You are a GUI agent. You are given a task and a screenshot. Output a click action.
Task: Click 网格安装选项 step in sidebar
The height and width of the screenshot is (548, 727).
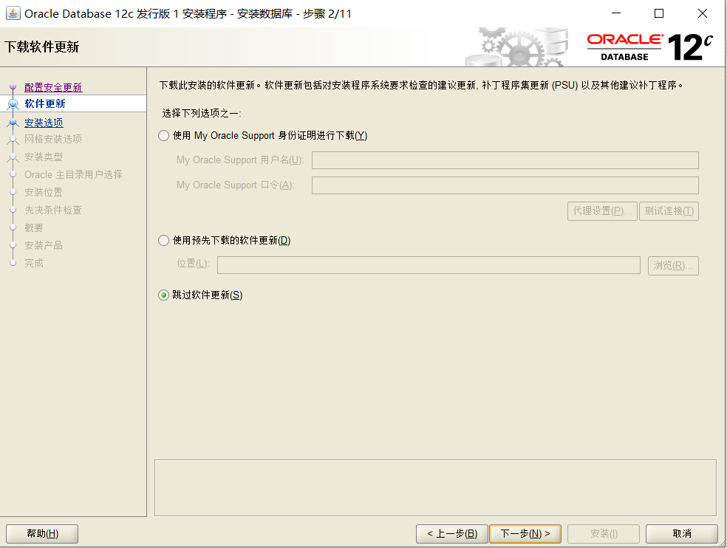pyautogui.click(x=53, y=139)
